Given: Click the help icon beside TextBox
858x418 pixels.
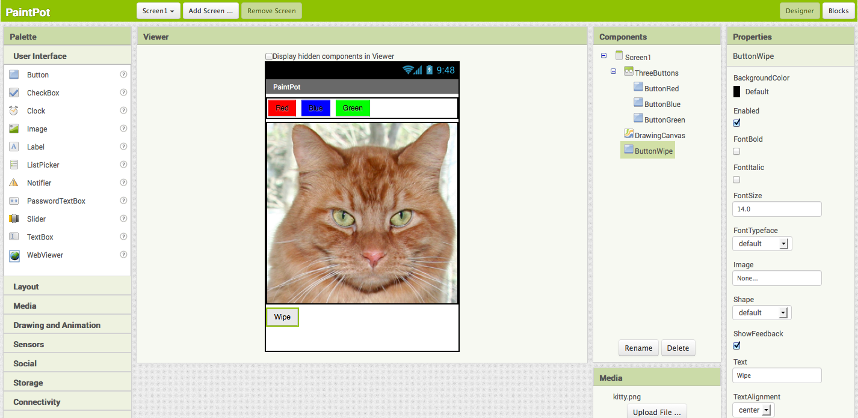Looking at the screenshot, I should (123, 237).
